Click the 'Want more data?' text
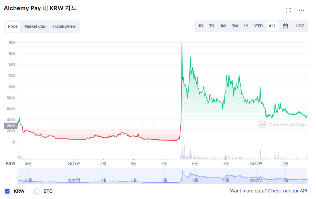Viewport: 316px width, 199px height. click(x=248, y=191)
